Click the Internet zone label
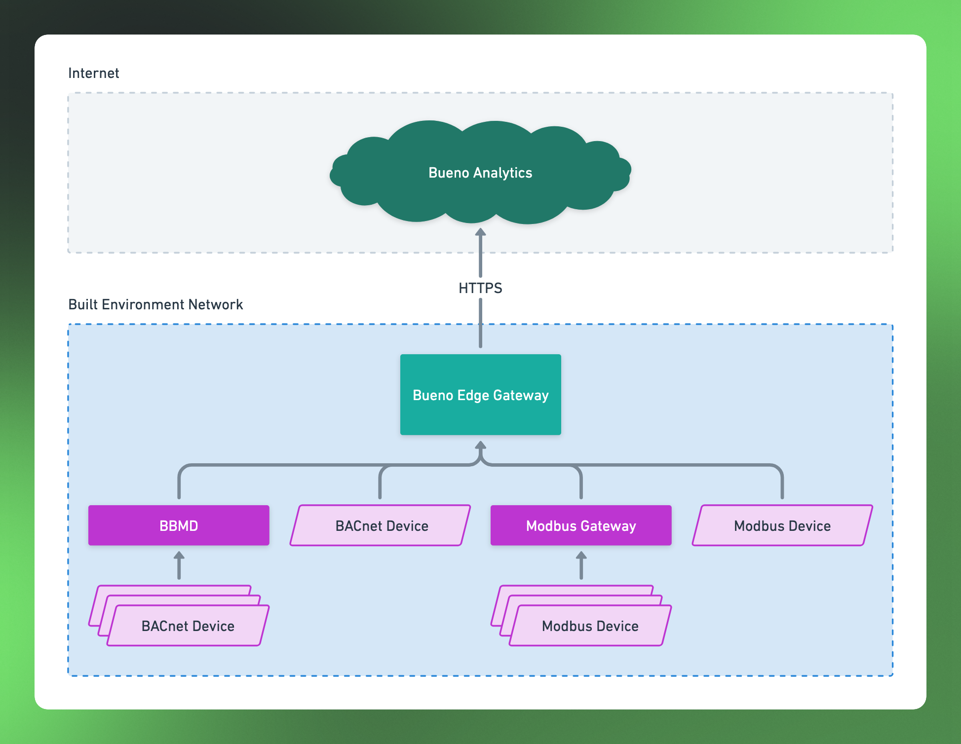This screenshot has width=961, height=744. click(x=94, y=73)
